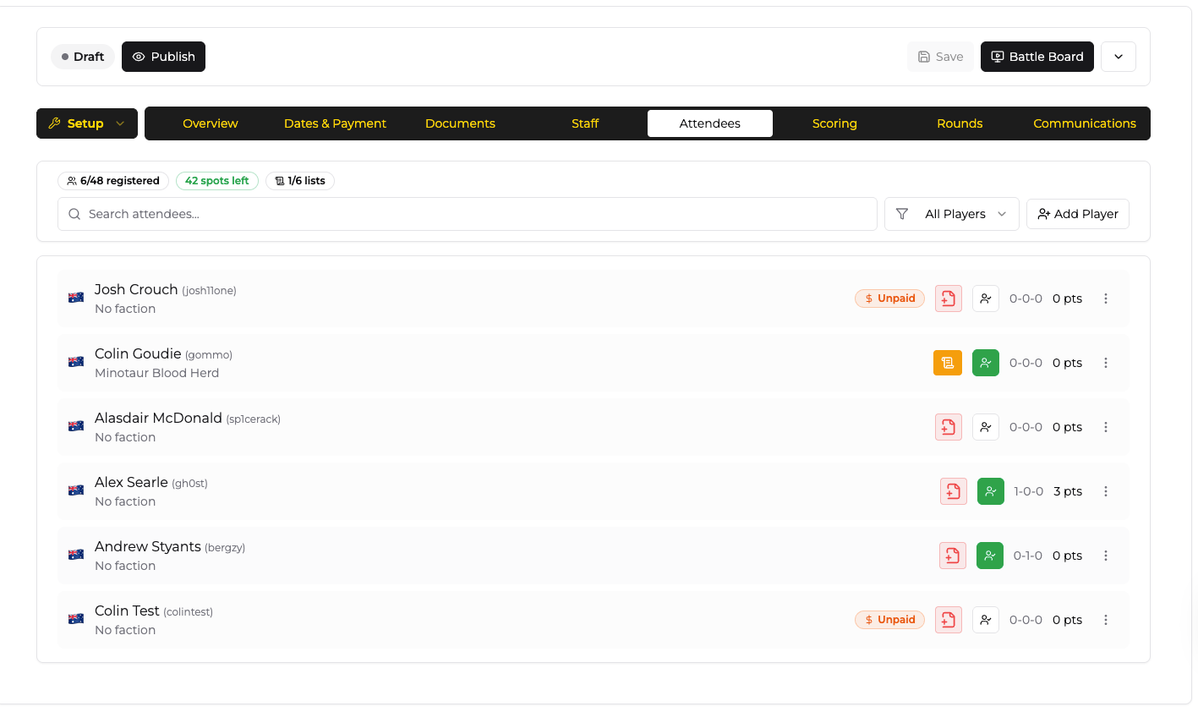Expand the chevron next to Battle Board
Image resolution: width=1198 pixels, height=712 pixels.
click(x=1118, y=57)
